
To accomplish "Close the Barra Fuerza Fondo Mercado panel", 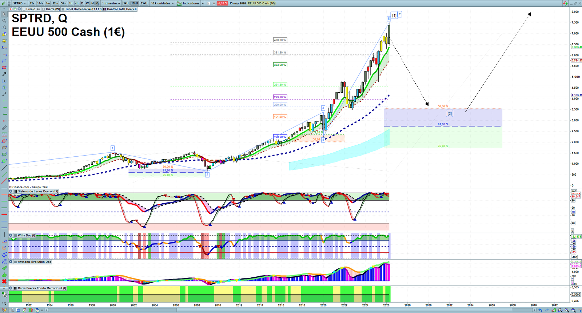I will (11, 288).
